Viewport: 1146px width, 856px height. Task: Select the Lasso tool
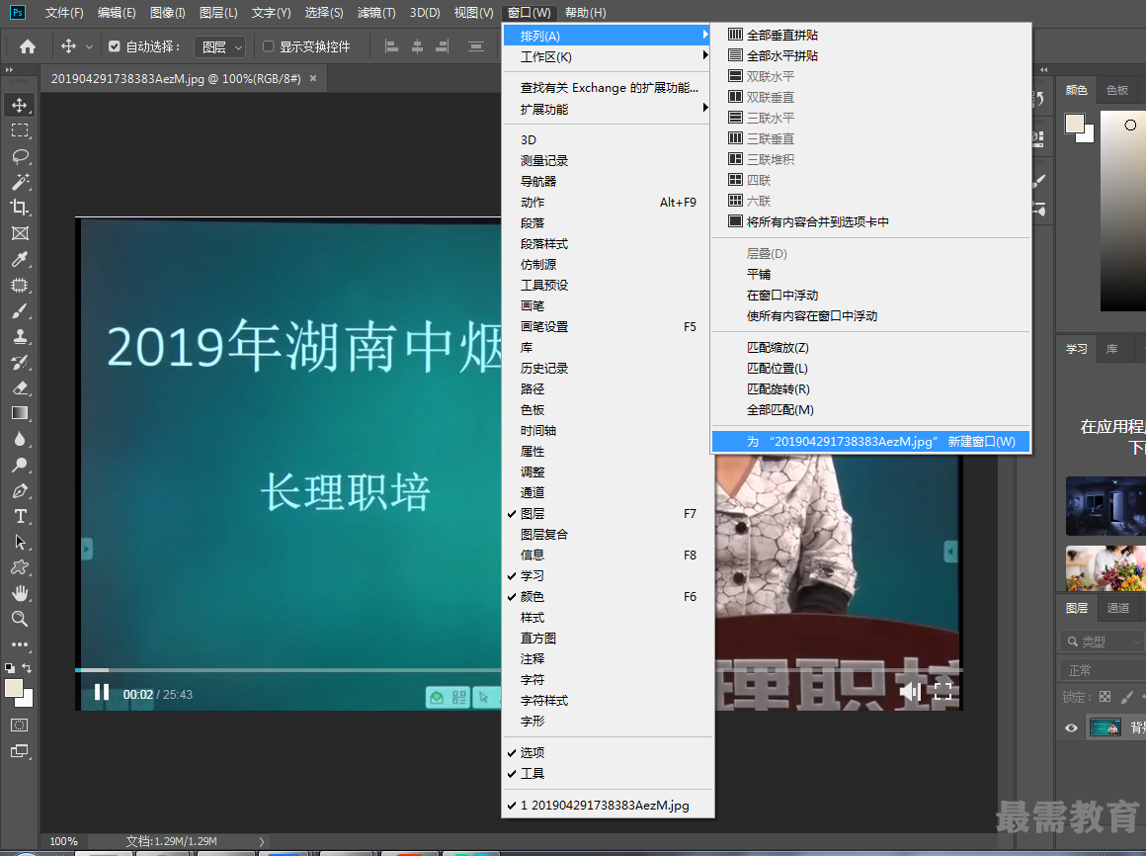click(20, 156)
